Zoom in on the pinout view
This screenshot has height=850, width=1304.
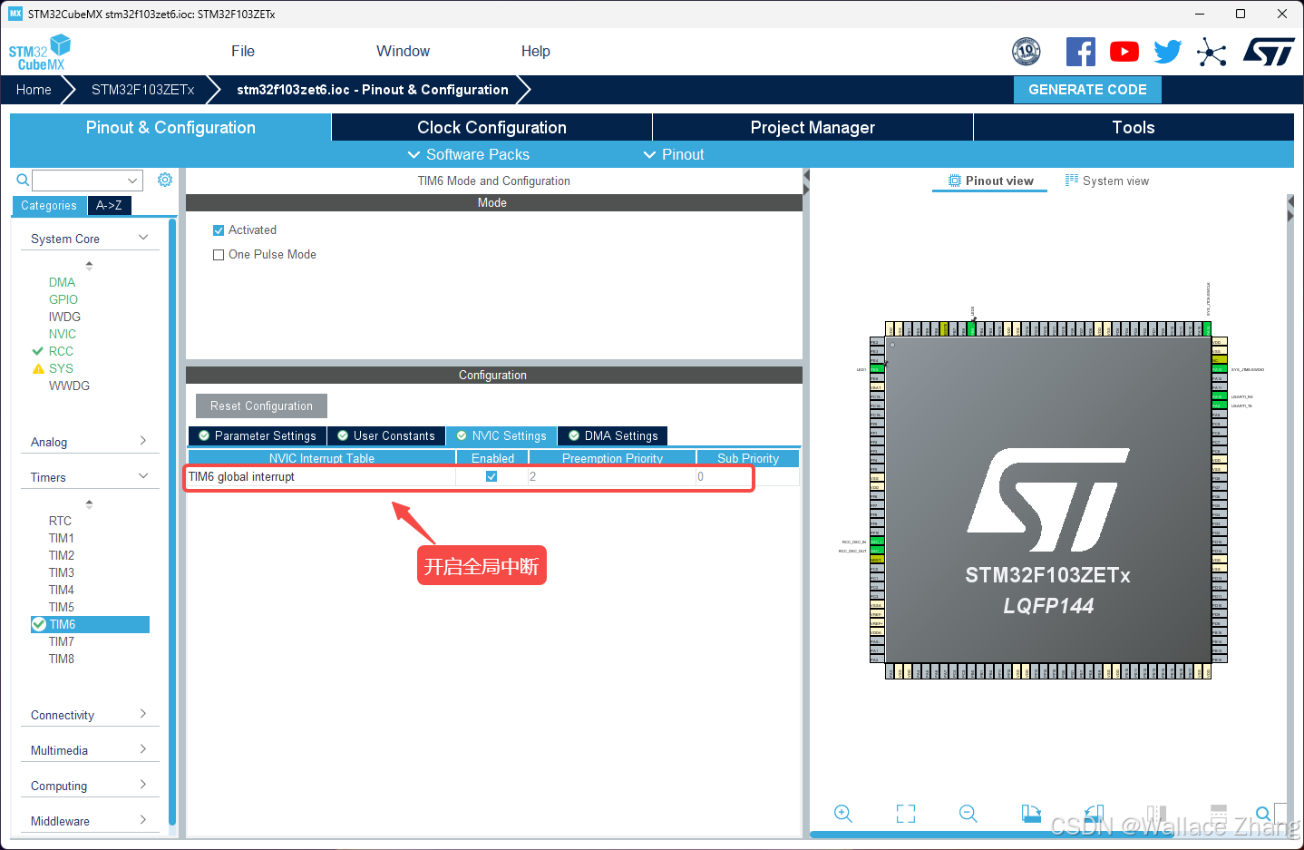coord(843,814)
